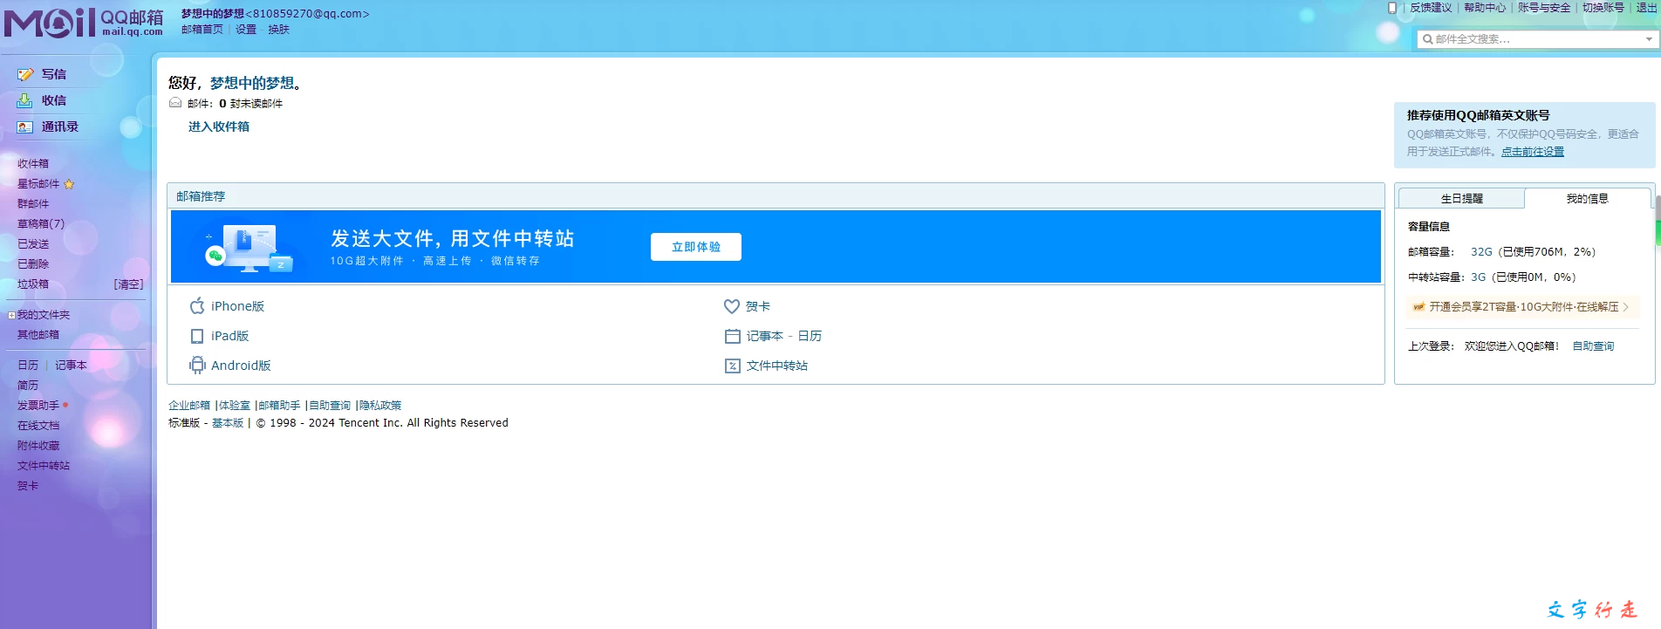Click the page vertical scrollbar
This screenshot has height=629, width=1661.
coord(1658,221)
